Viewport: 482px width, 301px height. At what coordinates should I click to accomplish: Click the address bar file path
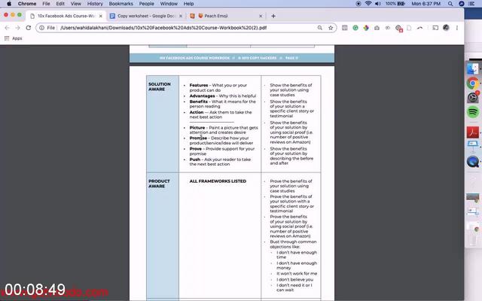click(x=163, y=28)
